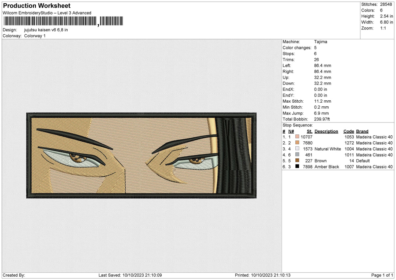Viewport: 396px width, 280px height.
Task: Click the gray swatch in stop 4
Action: coord(297,155)
